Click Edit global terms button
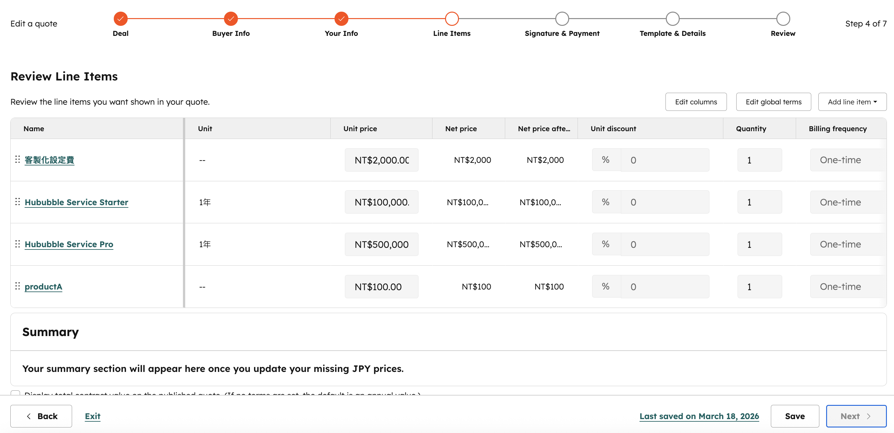This screenshot has height=433, width=894. (773, 102)
